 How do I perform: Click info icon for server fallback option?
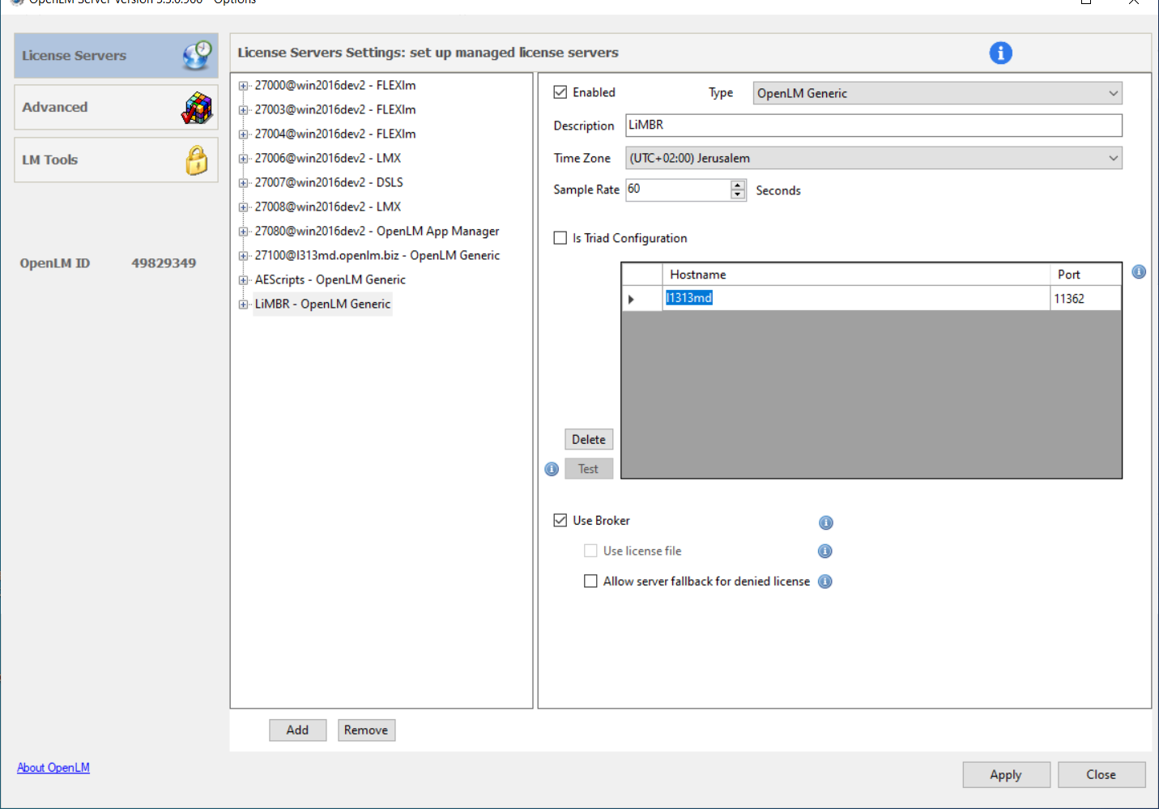[x=825, y=581]
